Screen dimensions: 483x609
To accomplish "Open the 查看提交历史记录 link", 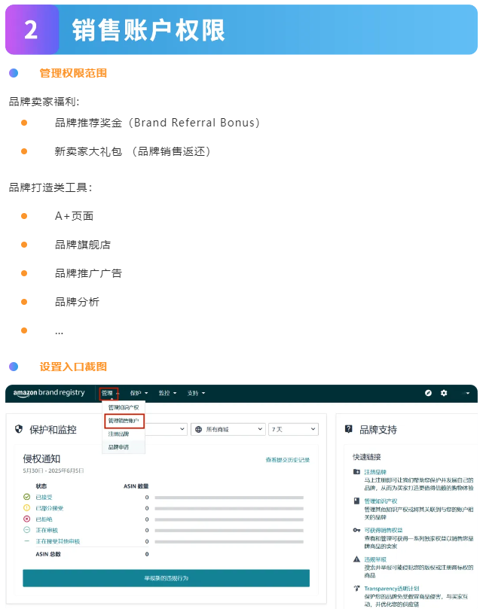I will 287,460.
